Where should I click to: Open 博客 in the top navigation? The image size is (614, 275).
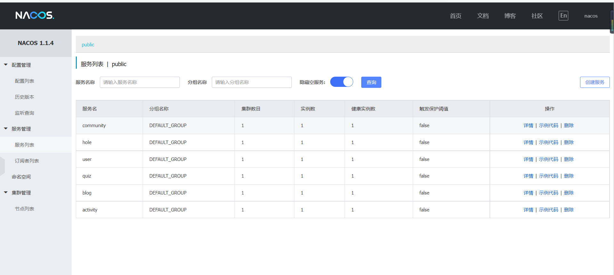coord(510,16)
